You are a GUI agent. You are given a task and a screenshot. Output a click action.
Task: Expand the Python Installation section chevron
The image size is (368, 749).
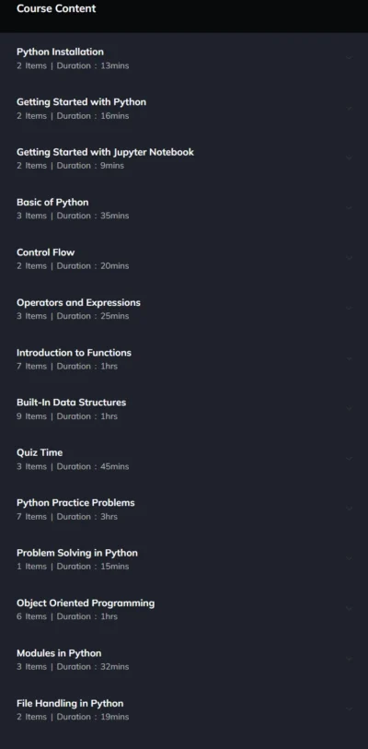[349, 58]
